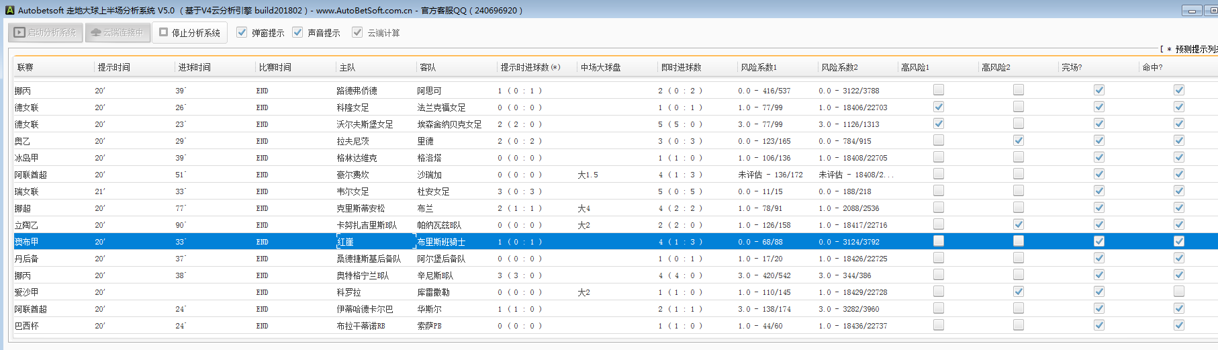1218x350 pixels.
Task: Toggle 完场? checkbox in 路德弗侨德 row
Action: tap(1099, 90)
